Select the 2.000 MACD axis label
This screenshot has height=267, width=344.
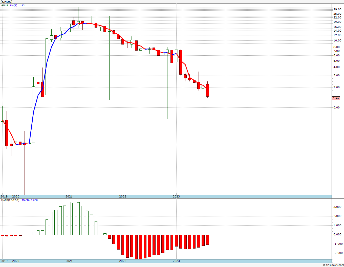338,216
